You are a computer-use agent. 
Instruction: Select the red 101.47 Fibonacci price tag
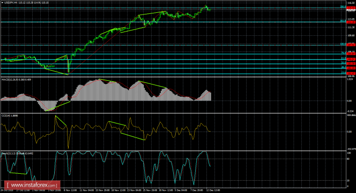coord(351,73)
